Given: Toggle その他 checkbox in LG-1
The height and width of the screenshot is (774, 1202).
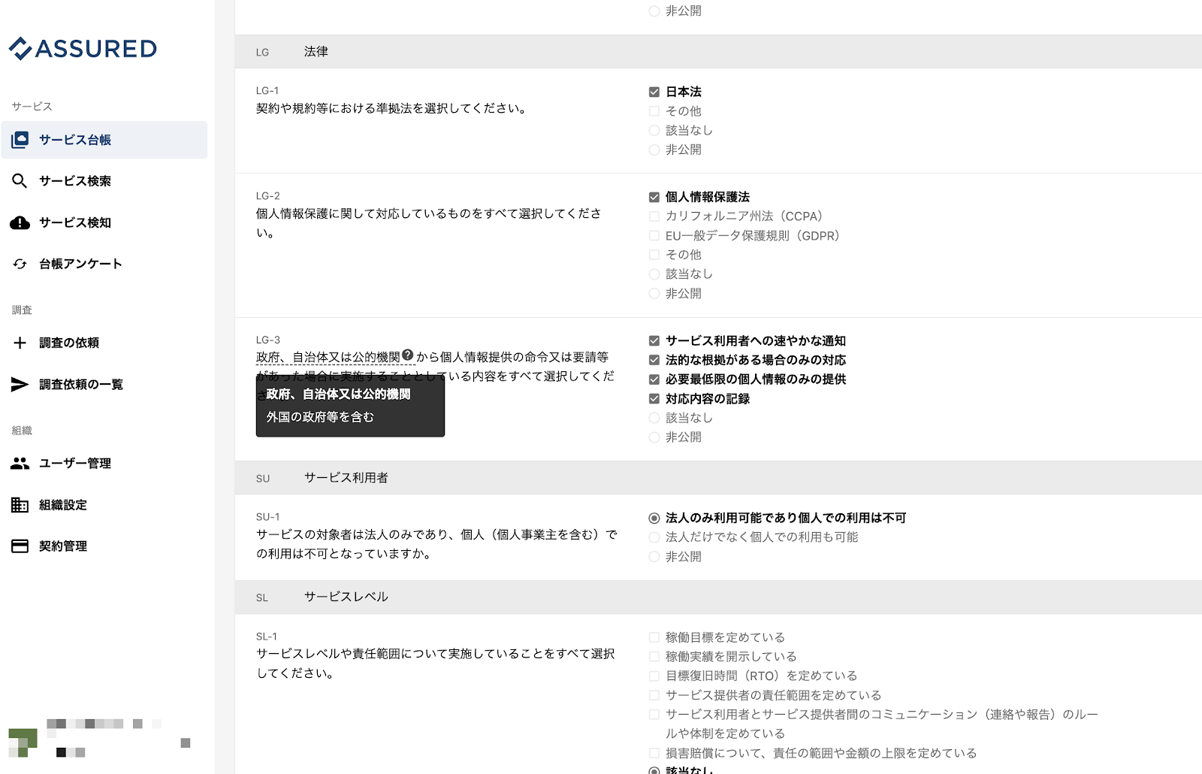Looking at the screenshot, I should [654, 111].
